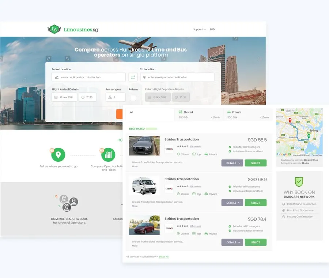Click SELECT for the SGD 78.4 listing
Screen dimensions: 329x278
(x=256, y=242)
